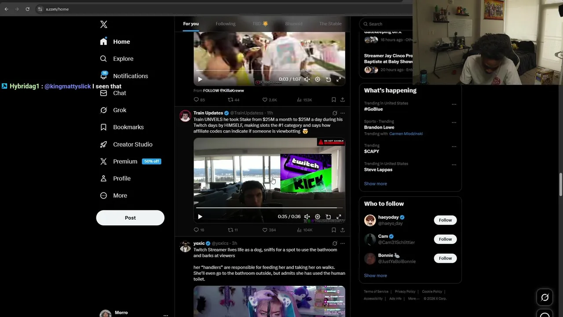Click the Post button
Image resolution: width=563 pixels, height=317 pixels.
click(130, 217)
